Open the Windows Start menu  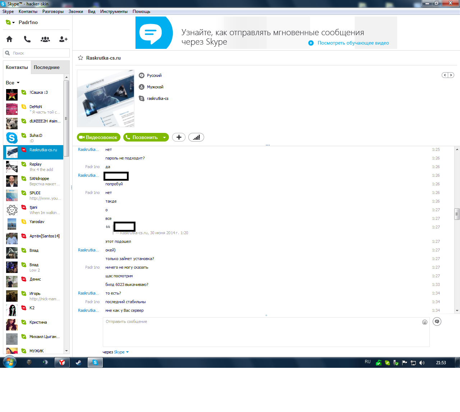tap(10, 362)
